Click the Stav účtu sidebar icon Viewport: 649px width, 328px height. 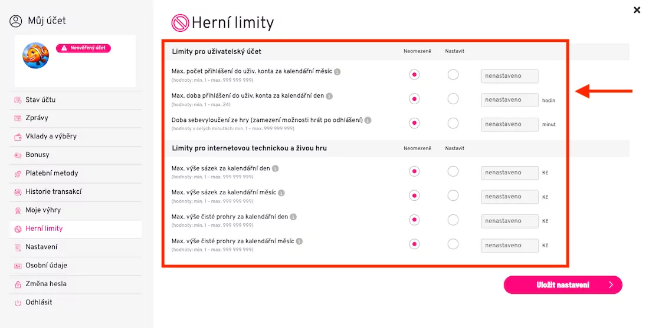[18, 100]
